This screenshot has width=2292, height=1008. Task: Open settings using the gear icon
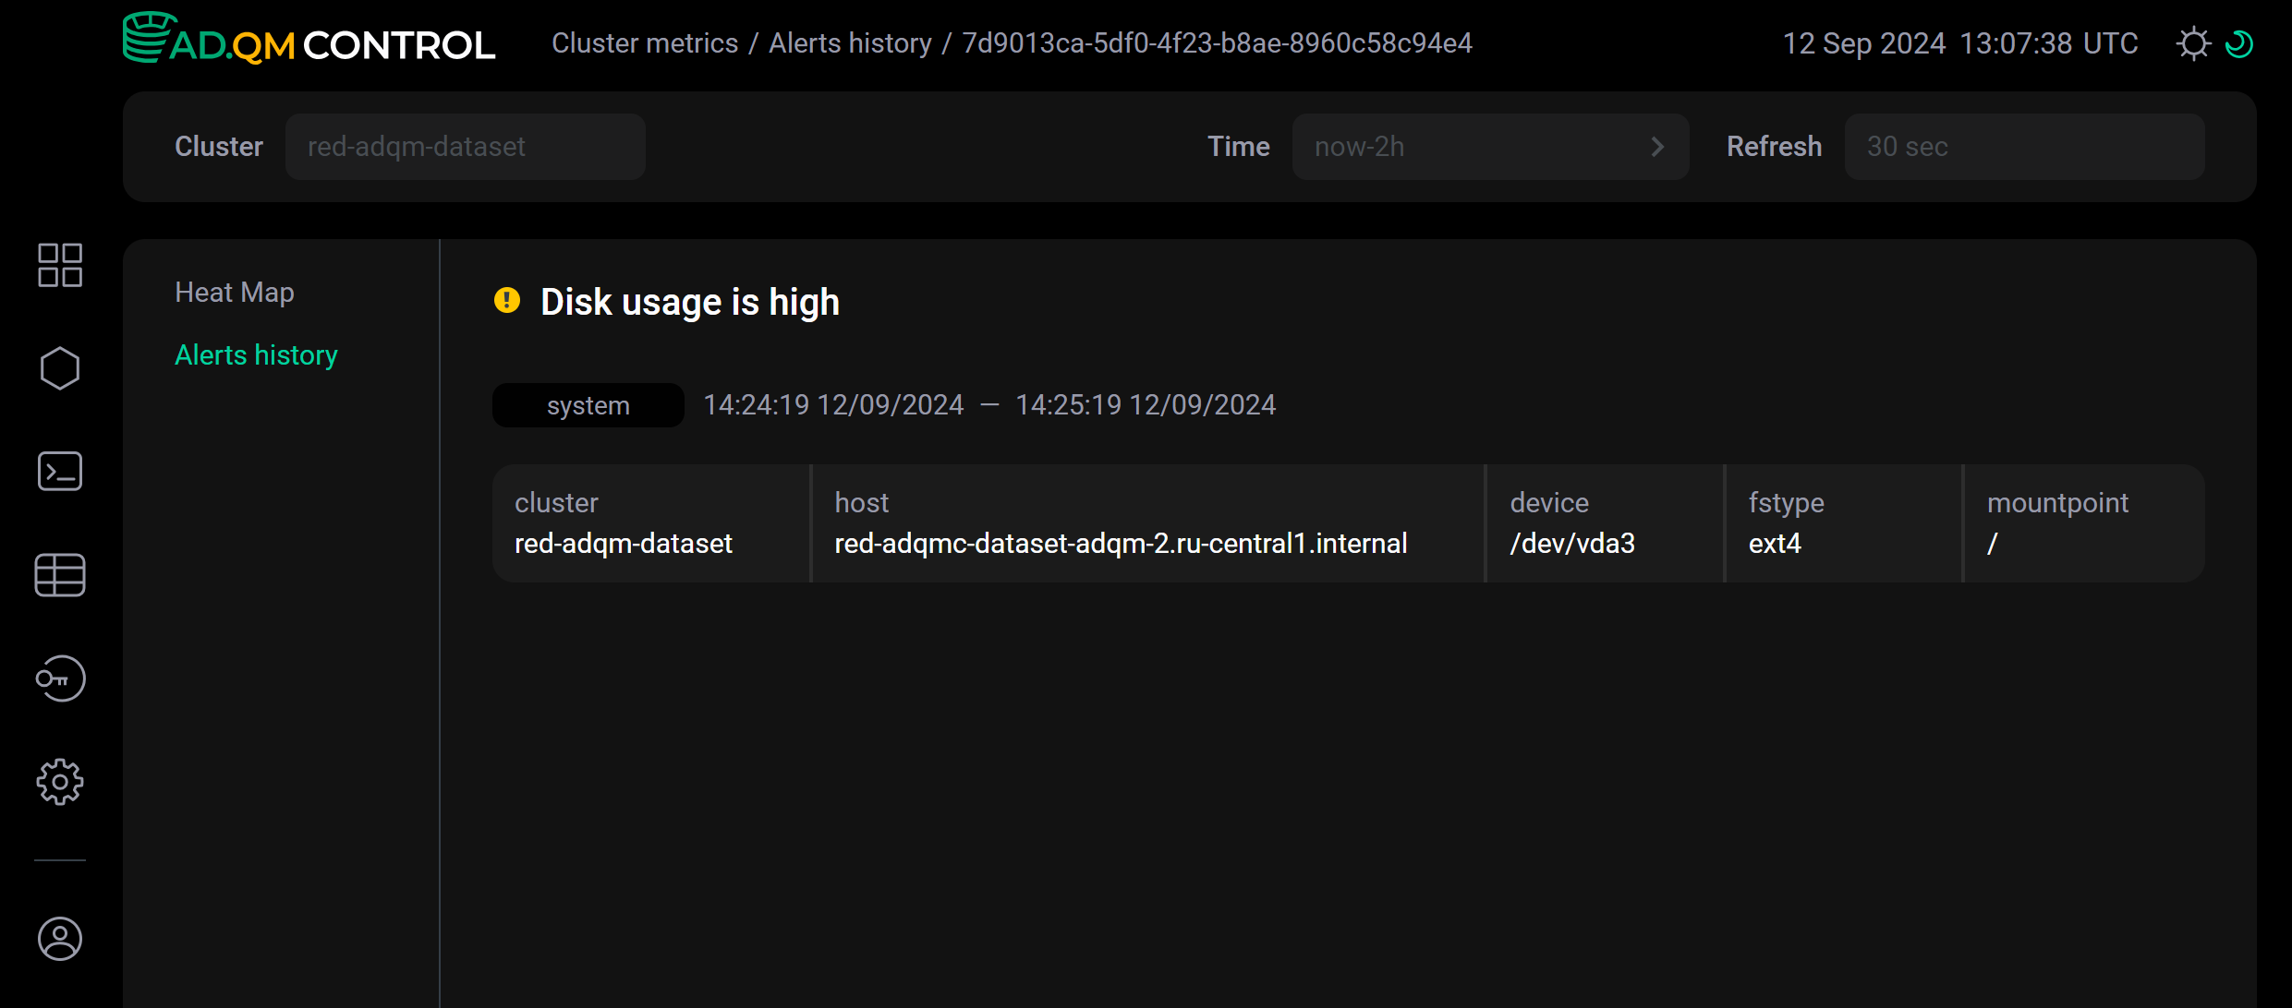(60, 781)
